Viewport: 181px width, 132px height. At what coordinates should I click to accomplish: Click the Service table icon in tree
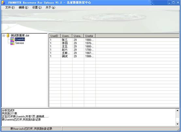pyautogui.click(x=12, y=43)
